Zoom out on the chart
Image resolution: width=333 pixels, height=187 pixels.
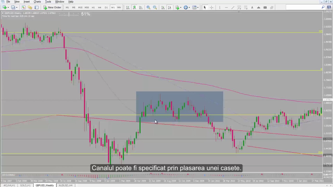coord(155,8)
